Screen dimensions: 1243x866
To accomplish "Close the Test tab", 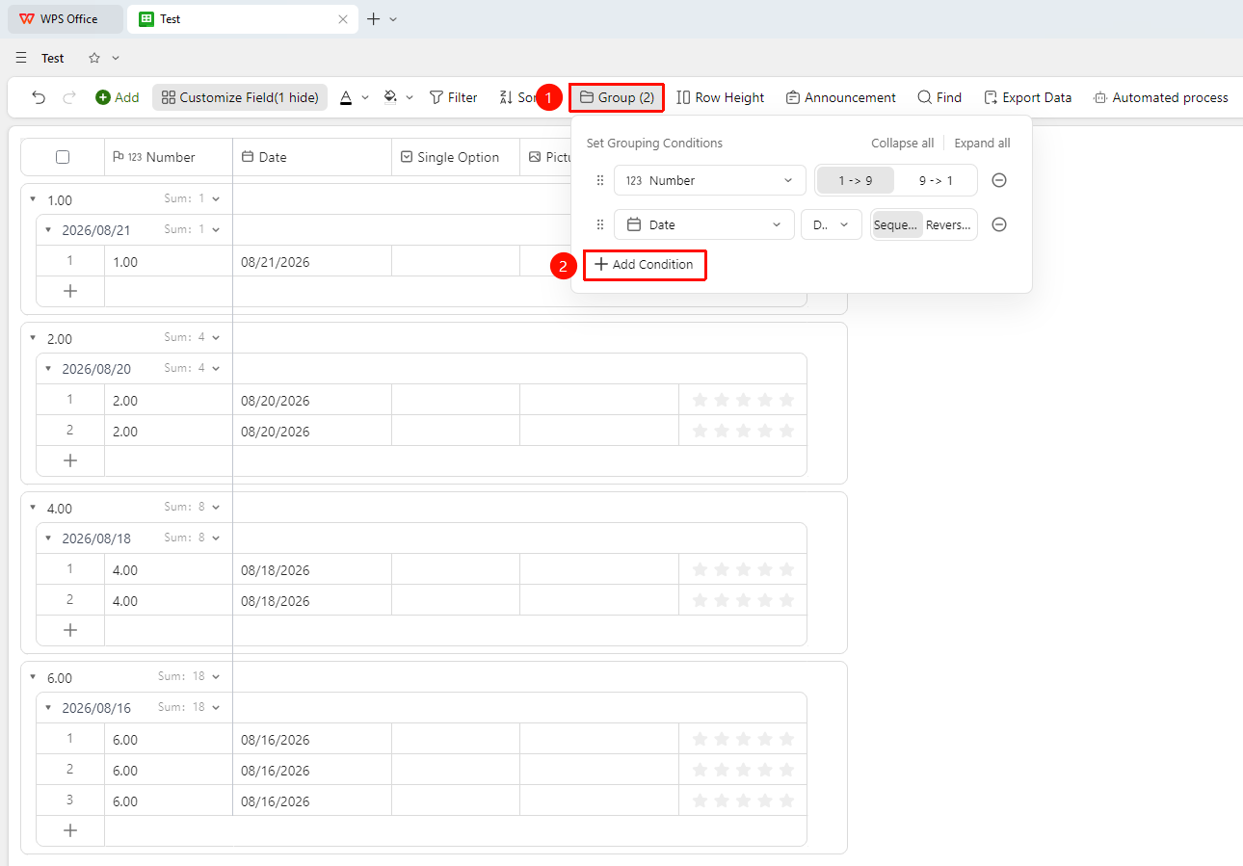I will pos(343,19).
